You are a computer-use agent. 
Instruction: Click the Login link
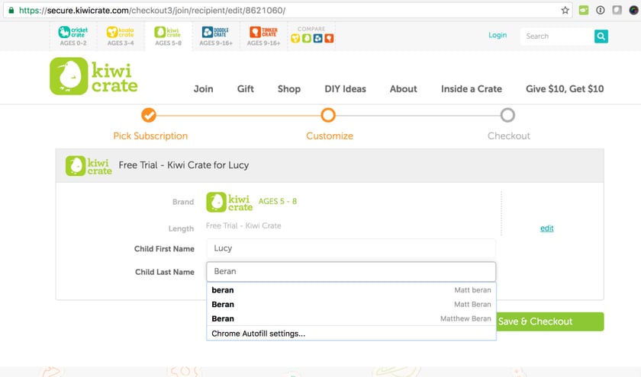coord(498,35)
